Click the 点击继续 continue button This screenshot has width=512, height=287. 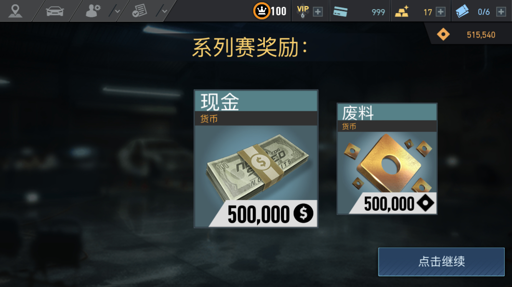[441, 262]
